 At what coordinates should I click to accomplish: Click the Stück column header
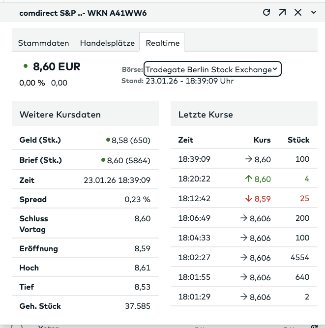point(298,140)
